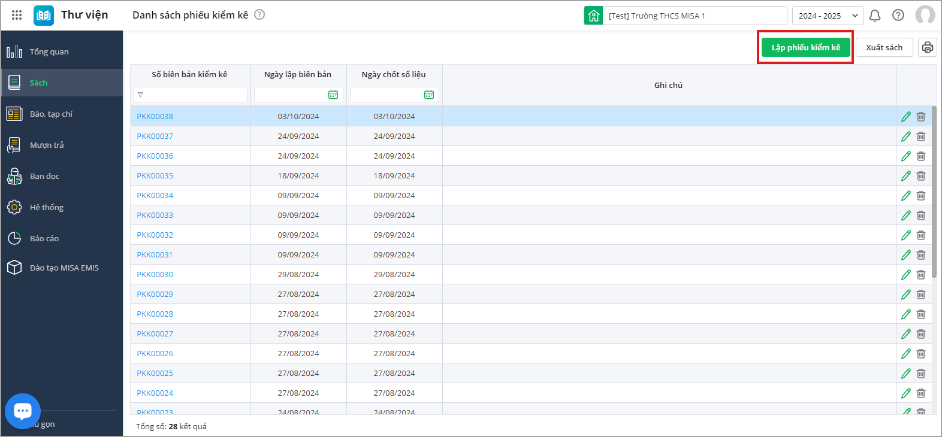Open calendar picker for Ngày chốt số liệu

(429, 95)
